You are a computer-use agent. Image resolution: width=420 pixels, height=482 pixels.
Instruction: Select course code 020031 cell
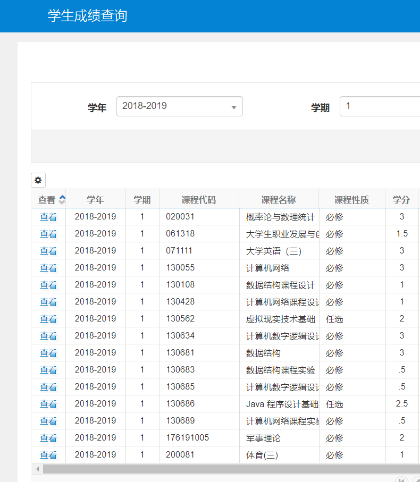pos(199,217)
